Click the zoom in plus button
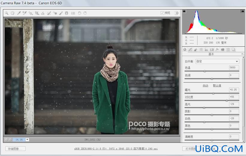This screenshot has height=156, width=246. (x=10, y=140)
